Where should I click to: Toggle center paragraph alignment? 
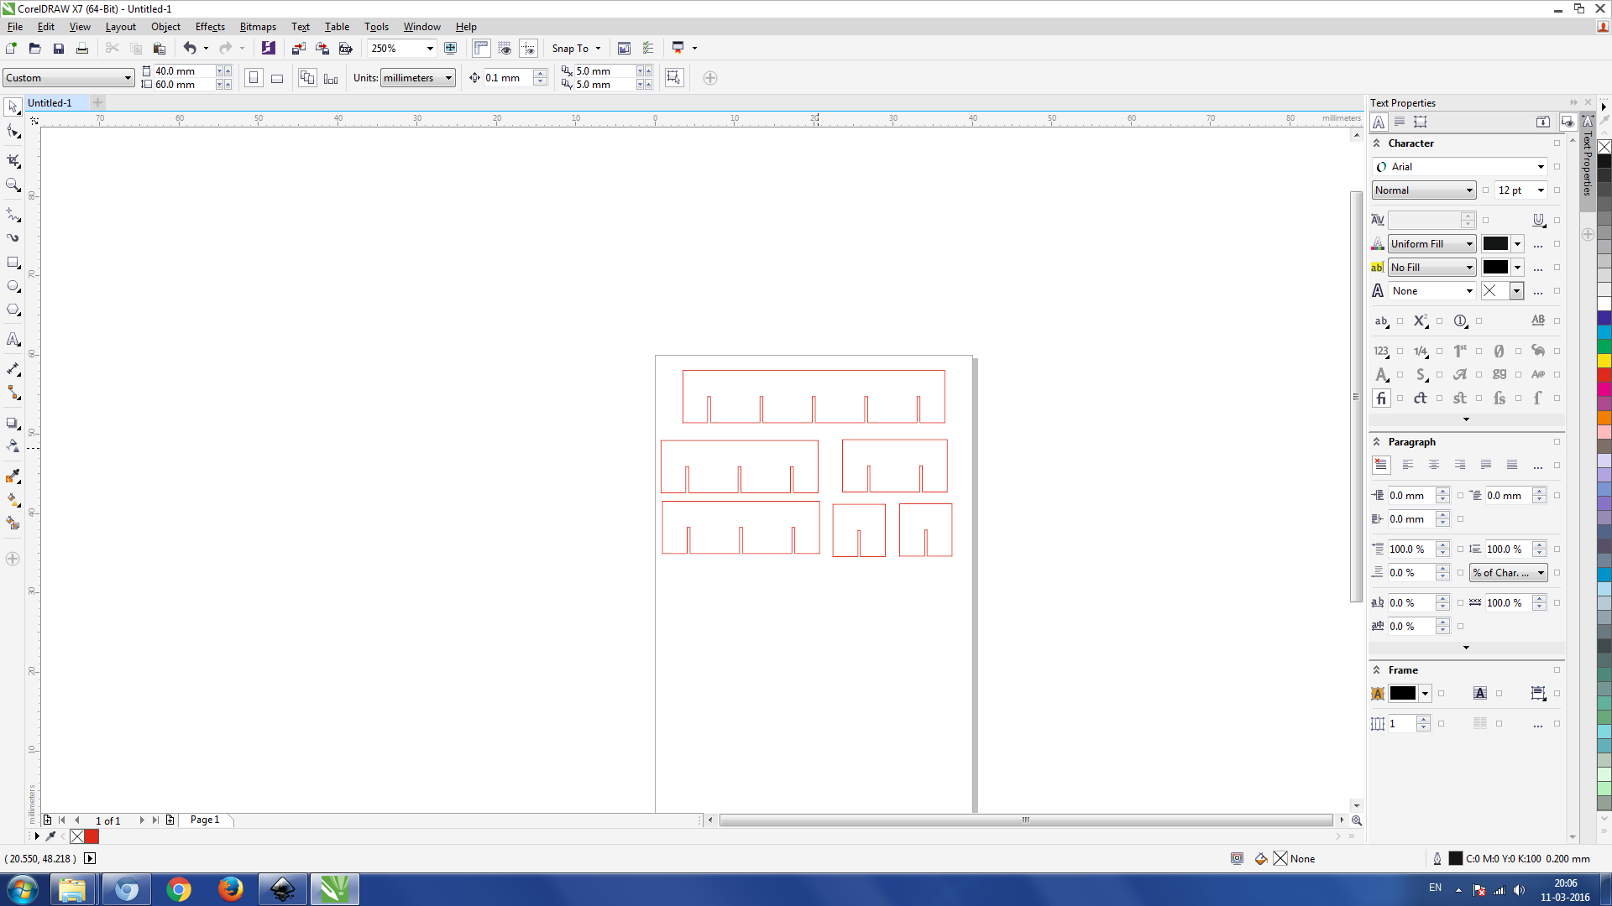tap(1434, 465)
